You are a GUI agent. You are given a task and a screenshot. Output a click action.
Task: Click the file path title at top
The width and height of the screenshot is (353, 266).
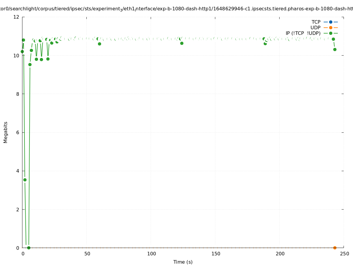[176, 9]
